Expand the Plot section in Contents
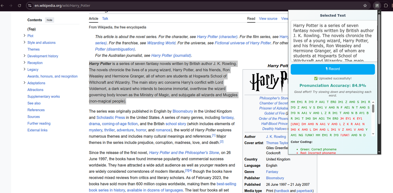Screen dimensions: 393x193 pos(24,36)
